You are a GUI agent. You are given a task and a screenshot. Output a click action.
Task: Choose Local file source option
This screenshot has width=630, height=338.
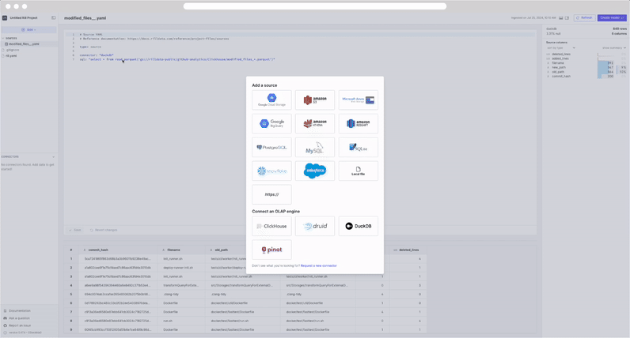point(358,171)
